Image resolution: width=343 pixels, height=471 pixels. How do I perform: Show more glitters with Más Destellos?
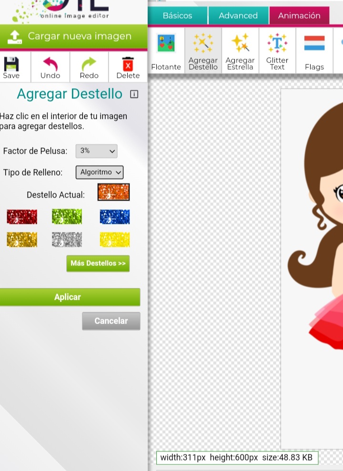pos(98,263)
